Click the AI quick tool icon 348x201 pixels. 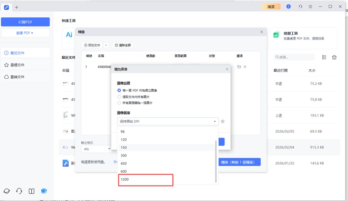(69, 35)
